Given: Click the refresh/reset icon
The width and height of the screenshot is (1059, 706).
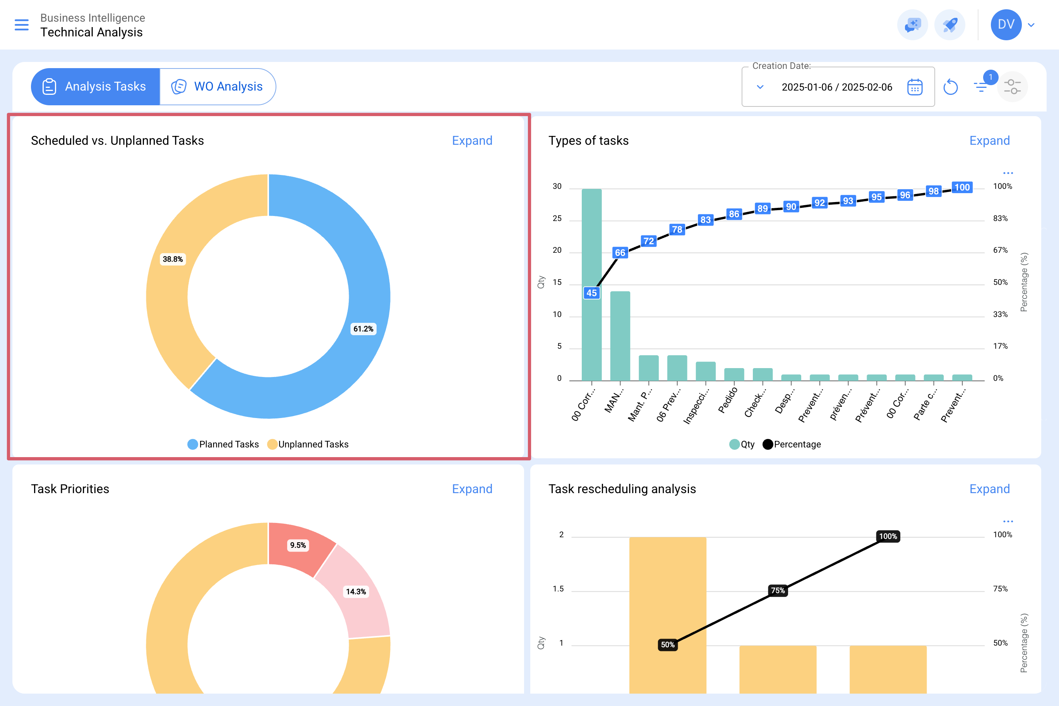Looking at the screenshot, I should point(950,87).
